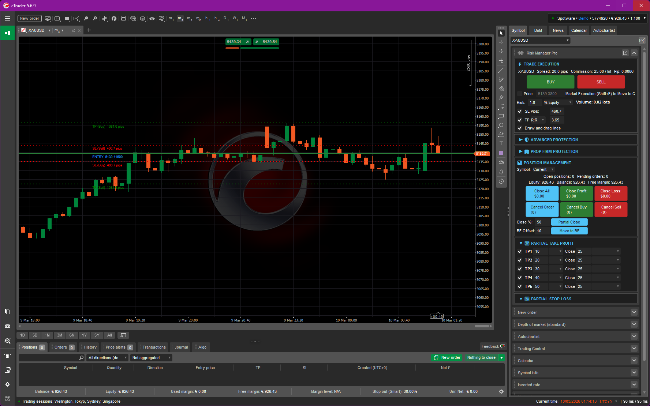This screenshot has height=406, width=650.
Task: Switch chart to m30 timeframe
Action: point(198,18)
